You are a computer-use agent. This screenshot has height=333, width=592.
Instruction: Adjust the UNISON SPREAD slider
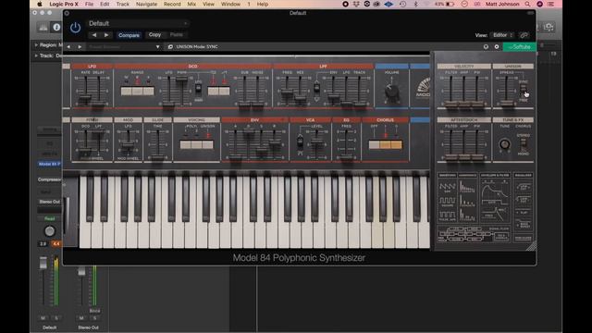[x=507, y=103]
